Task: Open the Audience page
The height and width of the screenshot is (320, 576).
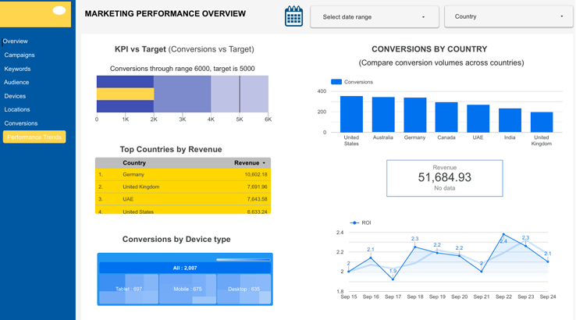Action: click(16, 82)
